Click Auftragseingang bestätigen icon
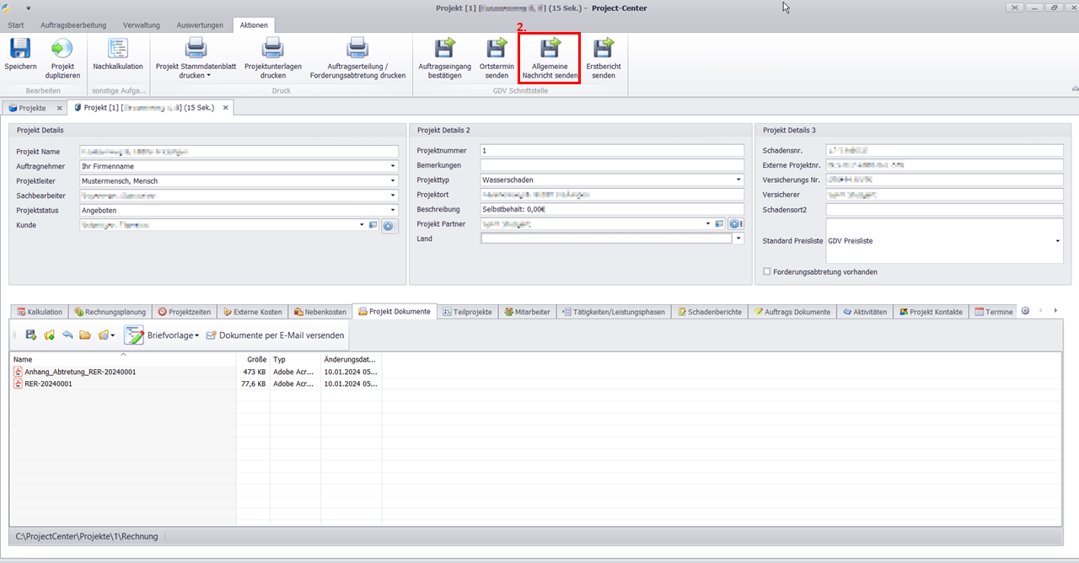 pos(444,49)
